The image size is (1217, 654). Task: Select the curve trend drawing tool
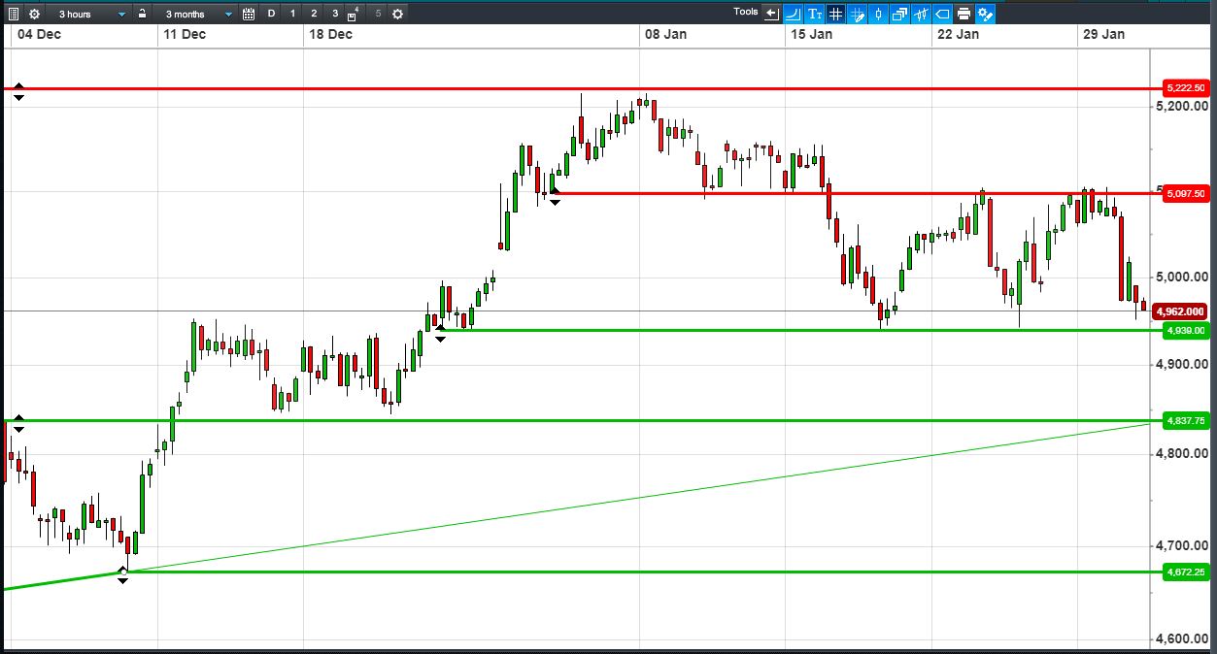pyautogui.click(x=793, y=14)
